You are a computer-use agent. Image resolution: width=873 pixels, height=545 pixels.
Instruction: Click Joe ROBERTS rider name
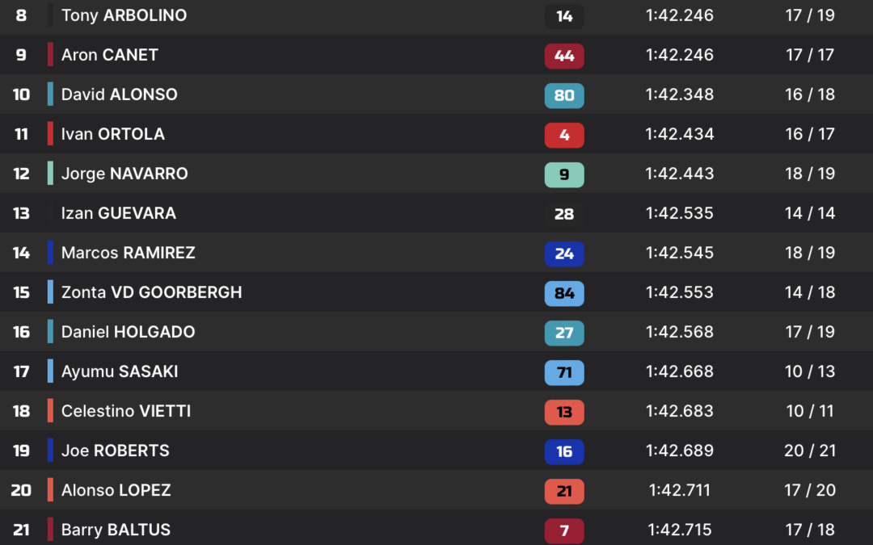point(116,451)
